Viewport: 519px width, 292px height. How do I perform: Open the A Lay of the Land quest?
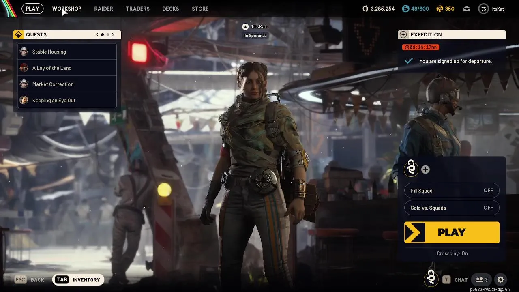tap(67, 68)
